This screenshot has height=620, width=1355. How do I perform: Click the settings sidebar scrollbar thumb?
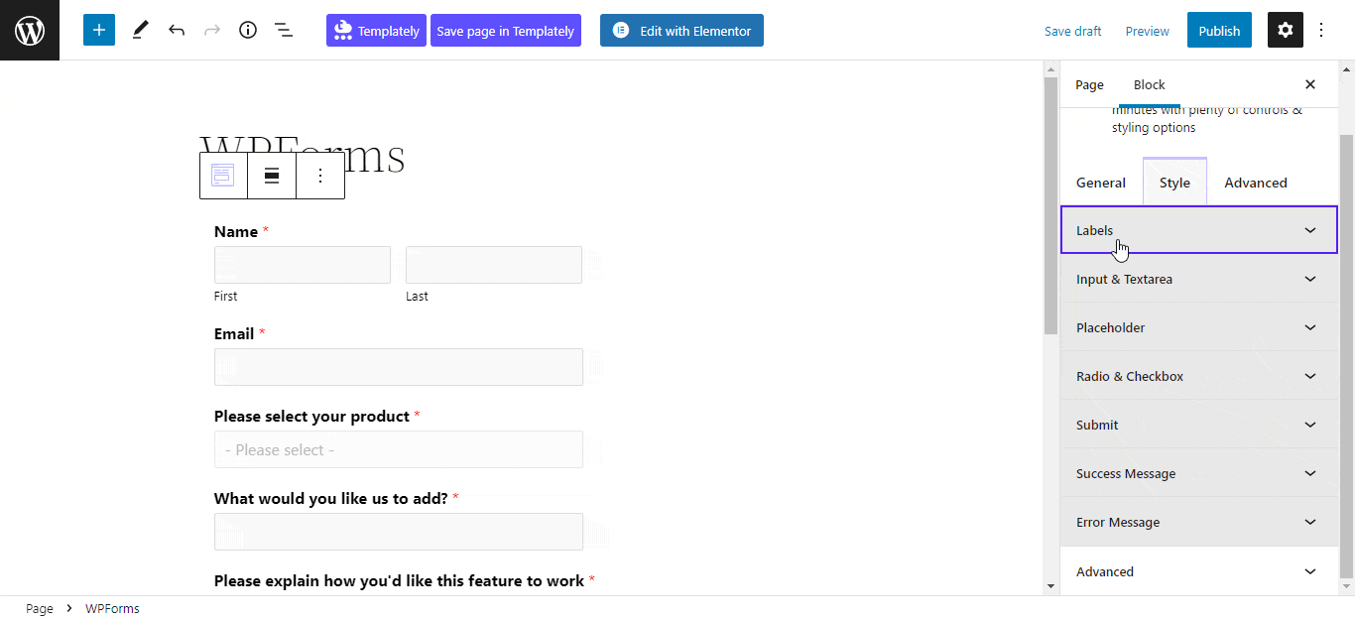1347,355
